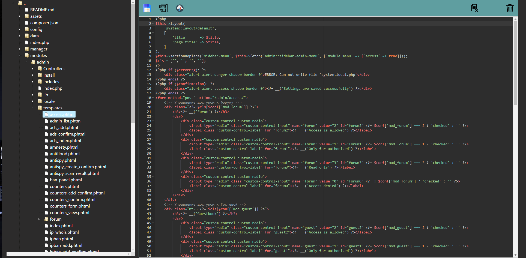
Task: Expand the manager folder
Action: tap(19, 49)
